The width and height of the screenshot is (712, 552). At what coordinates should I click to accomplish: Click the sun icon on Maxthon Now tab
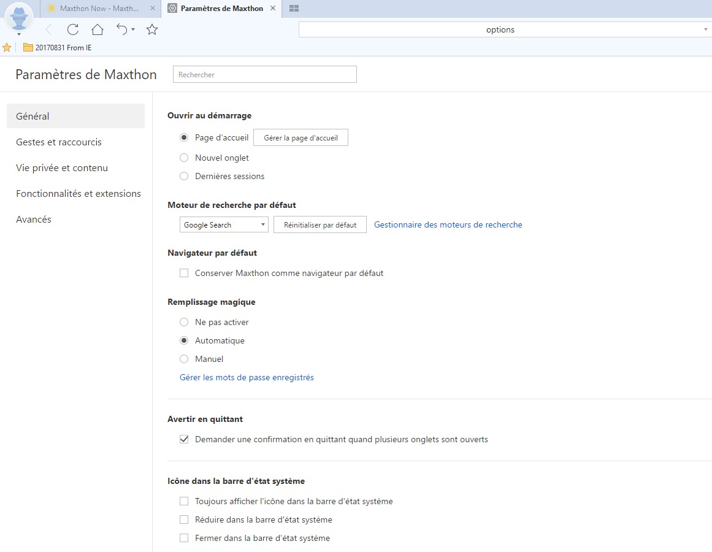(52, 8)
